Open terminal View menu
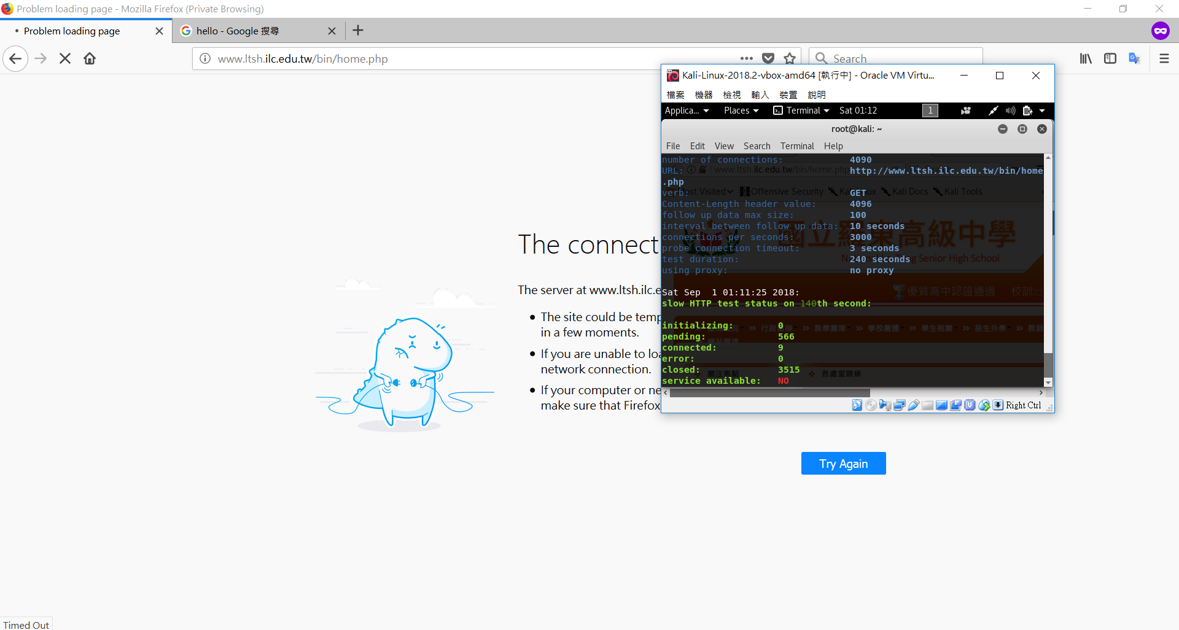The image size is (1179, 630). (724, 146)
